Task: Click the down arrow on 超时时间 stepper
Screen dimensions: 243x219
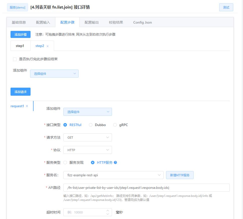Action: click(108, 214)
